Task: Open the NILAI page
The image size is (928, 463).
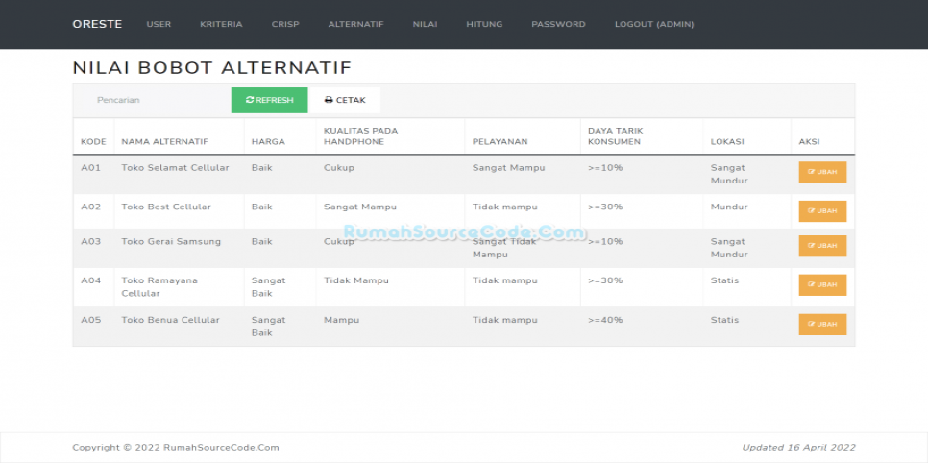Action: [425, 24]
